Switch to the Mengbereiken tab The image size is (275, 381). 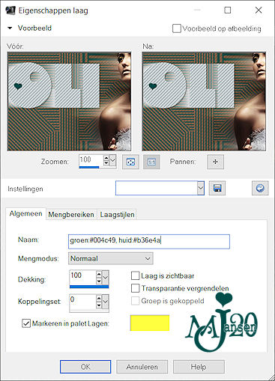(x=71, y=215)
